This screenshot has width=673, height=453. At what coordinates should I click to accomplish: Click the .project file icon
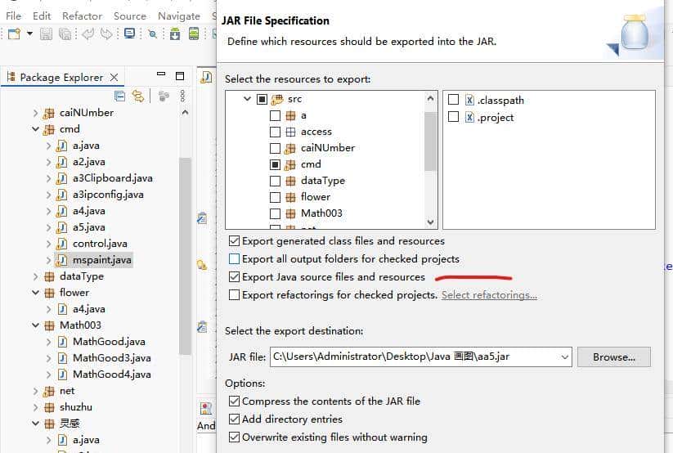469,117
